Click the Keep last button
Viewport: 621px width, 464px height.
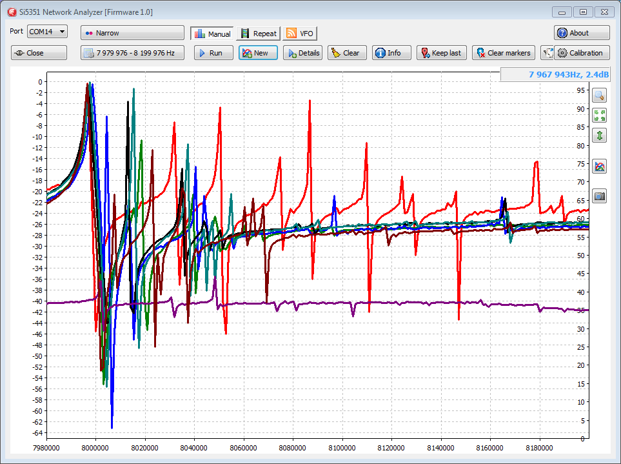(x=441, y=53)
